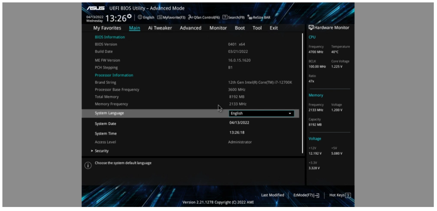Open the Monitor tab
Viewport: 437px width, 211px height.
point(218,28)
